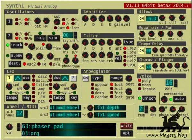Click the Effect level knob

[182, 18]
